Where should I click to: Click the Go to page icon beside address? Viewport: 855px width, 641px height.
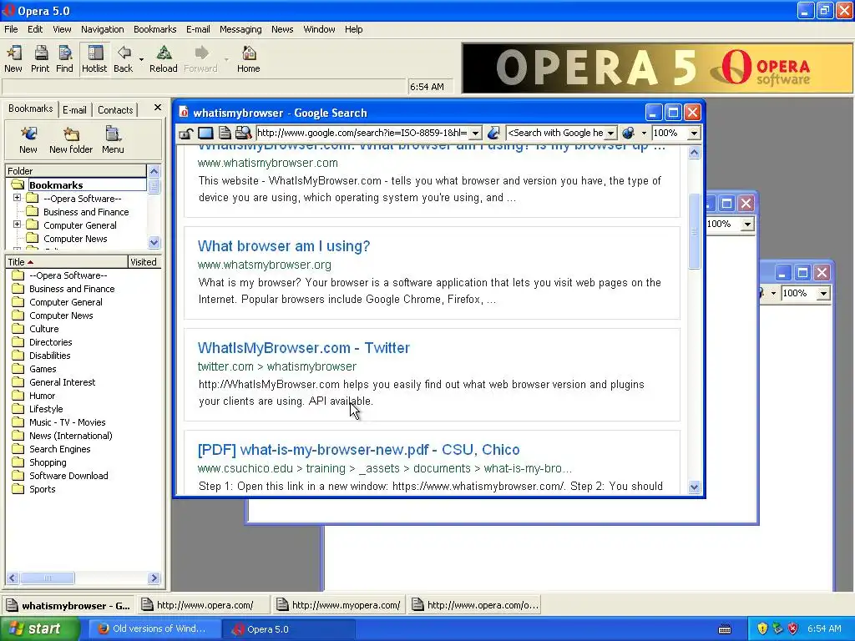point(493,133)
